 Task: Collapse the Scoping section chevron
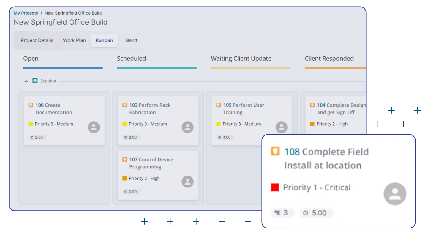(x=26, y=81)
